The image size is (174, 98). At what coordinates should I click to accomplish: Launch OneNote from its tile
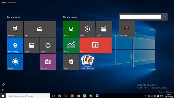tap(48, 62)
